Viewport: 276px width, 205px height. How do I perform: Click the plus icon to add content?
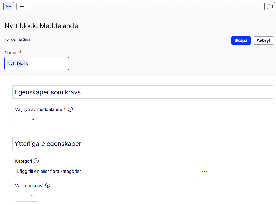click(22, 6)
